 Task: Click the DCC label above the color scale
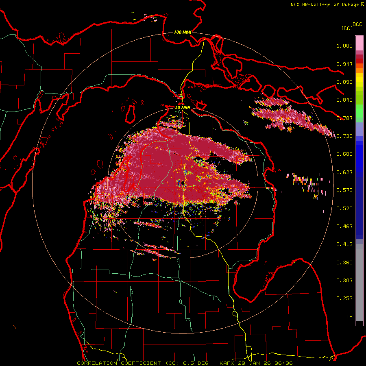tap(357, 24)
